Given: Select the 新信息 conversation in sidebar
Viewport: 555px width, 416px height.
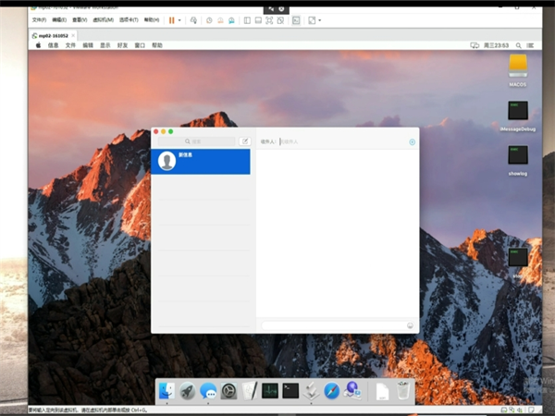Looking at the screenshot, I should click(x=201, y=161).
